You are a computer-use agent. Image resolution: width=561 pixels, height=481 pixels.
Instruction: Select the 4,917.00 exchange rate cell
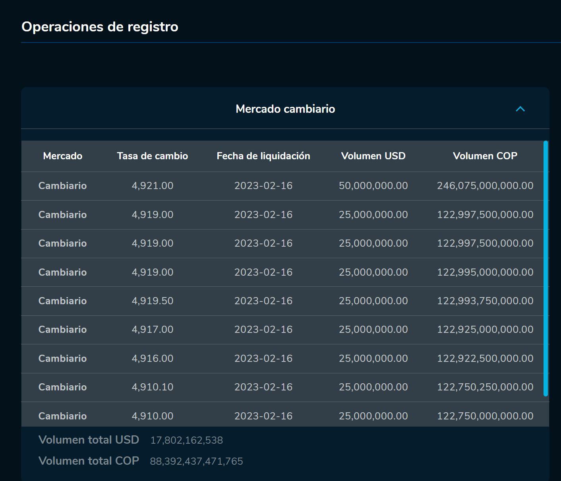coord(152,330)
